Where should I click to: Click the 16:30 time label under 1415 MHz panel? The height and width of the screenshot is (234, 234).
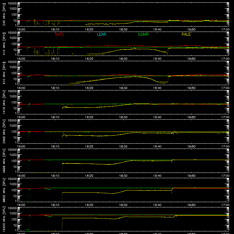[x=123, y=117]
